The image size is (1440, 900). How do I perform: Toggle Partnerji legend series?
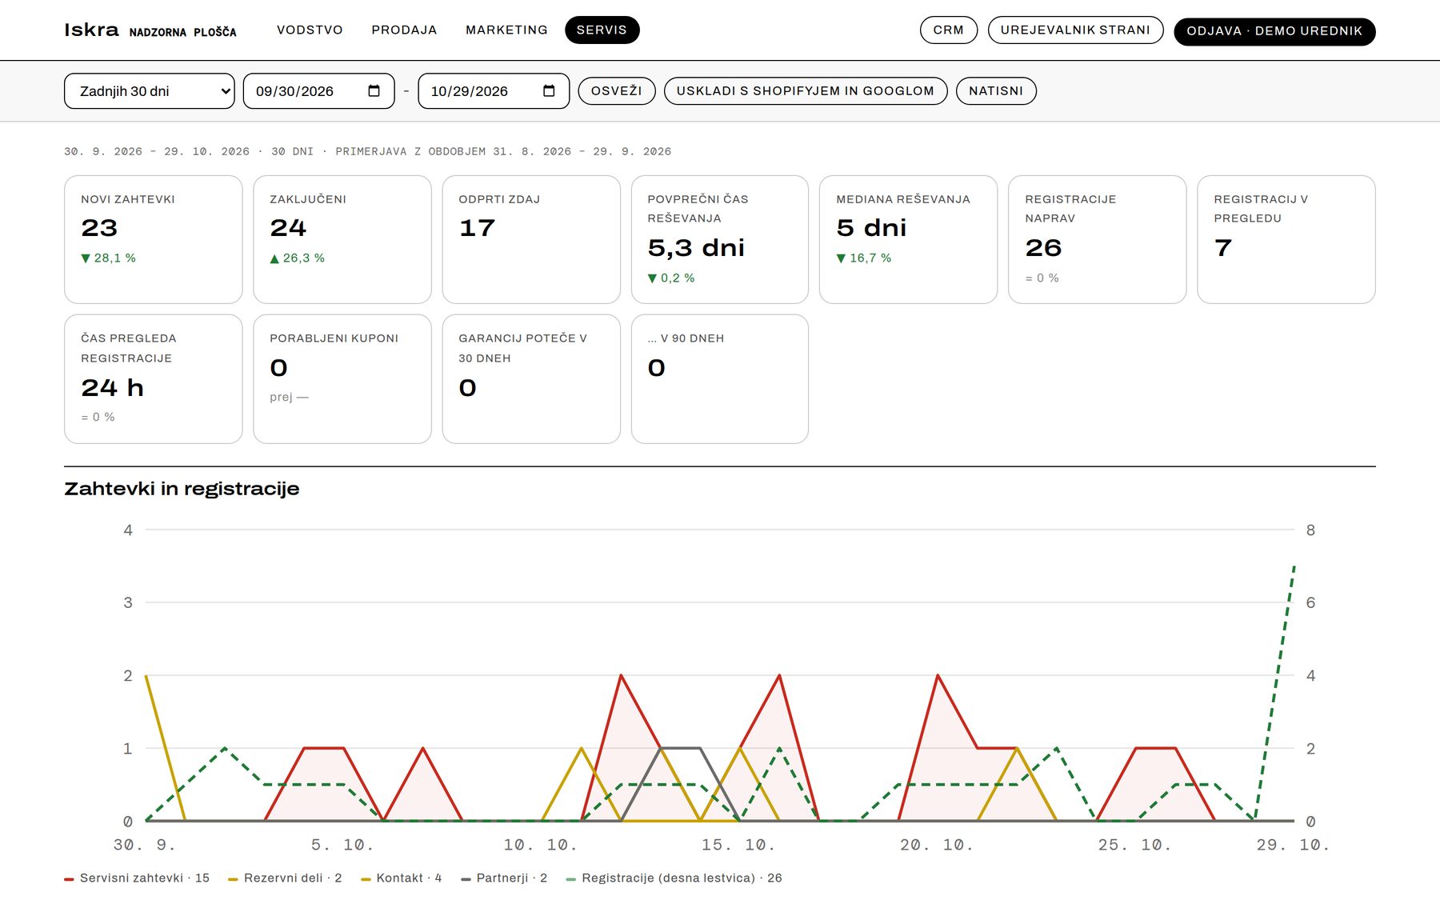[x=504, y=878]
